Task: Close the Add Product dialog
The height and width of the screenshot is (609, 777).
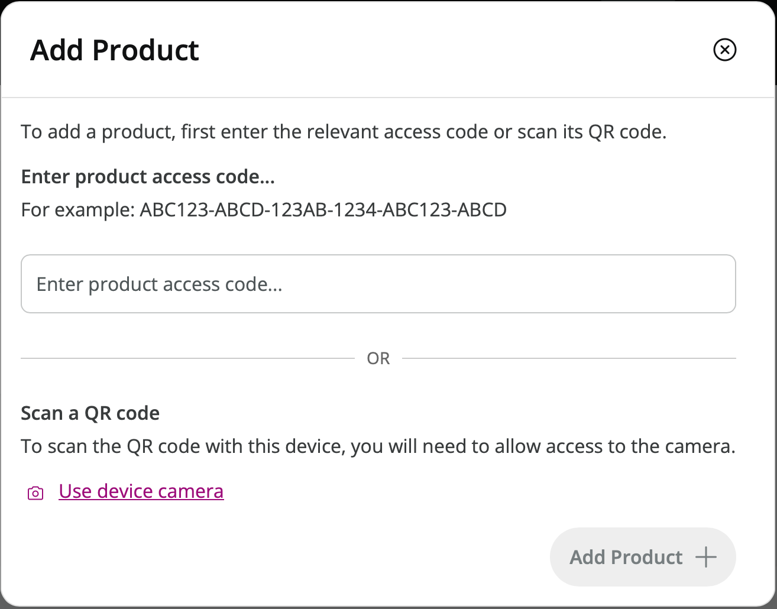Action: (725, 50)
